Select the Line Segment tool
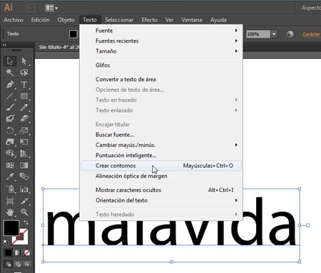This screenshot has height=273, width=321. point(10,96)
